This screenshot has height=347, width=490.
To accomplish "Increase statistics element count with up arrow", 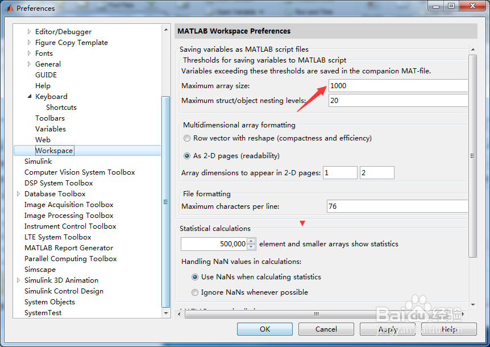I will [251, 241].
